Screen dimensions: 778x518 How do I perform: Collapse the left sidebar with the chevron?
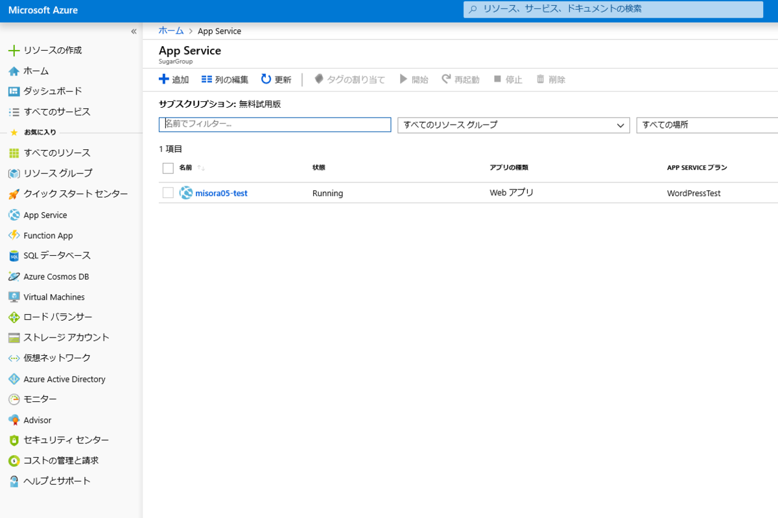point(134,31)
